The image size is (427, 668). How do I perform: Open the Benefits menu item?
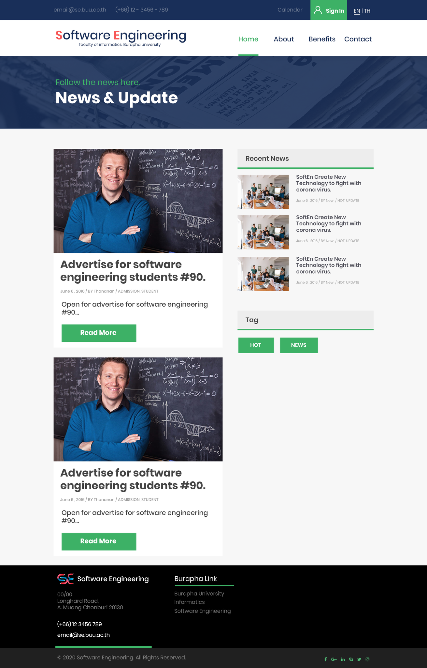click(x=322, y=39)
